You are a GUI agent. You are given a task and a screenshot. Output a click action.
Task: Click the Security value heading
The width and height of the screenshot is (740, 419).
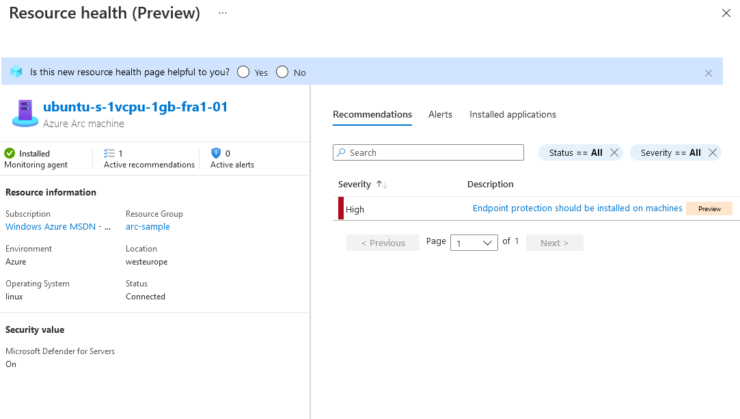coord(35,330)
